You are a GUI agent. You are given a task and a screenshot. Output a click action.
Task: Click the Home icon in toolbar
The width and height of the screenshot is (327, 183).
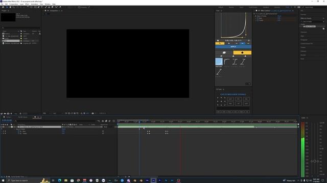tap(3, 7)
